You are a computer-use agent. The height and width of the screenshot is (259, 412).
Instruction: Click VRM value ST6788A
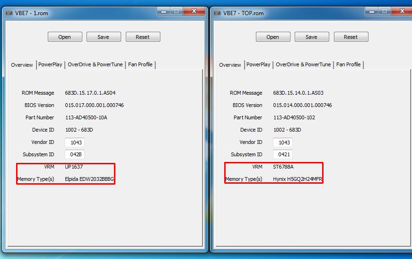283,167
